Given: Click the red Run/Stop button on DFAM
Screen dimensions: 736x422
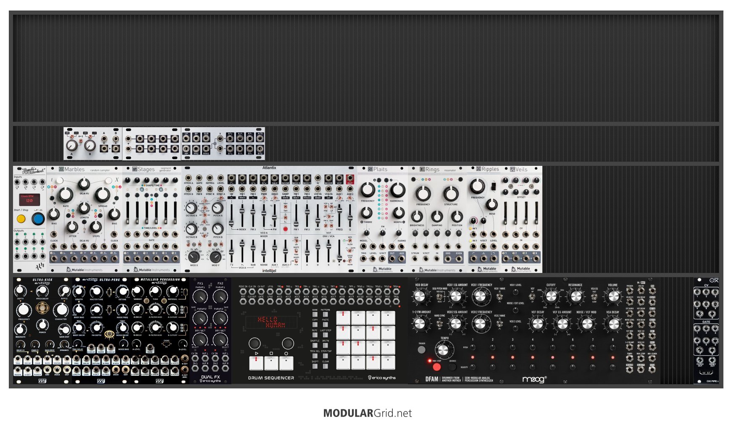Looking at the screenshot, I should tap(437, 367).
